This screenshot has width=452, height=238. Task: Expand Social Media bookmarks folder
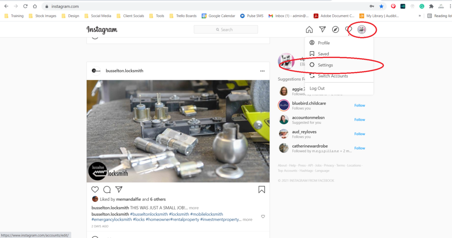click(x=98, y=16)
